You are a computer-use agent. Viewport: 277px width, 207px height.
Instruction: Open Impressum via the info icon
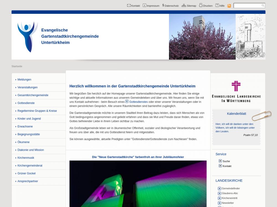click(x=144, y=6)
